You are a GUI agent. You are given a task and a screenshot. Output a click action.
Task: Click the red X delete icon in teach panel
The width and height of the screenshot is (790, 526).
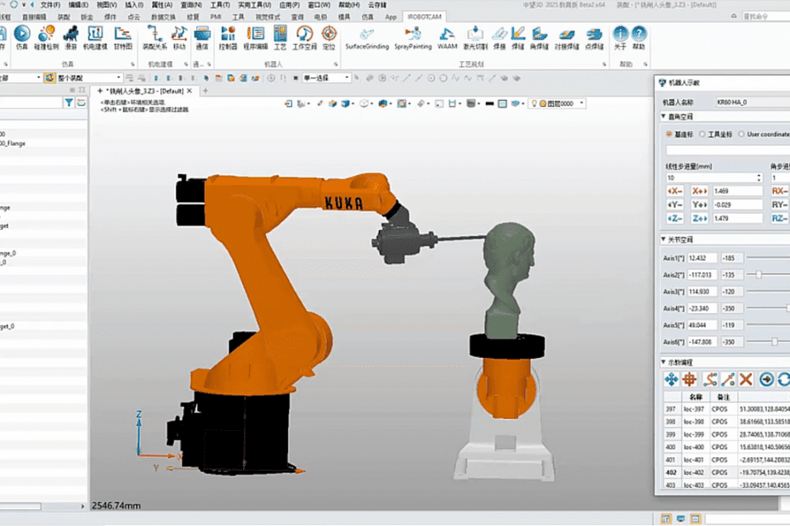click(x=746, y=380)
